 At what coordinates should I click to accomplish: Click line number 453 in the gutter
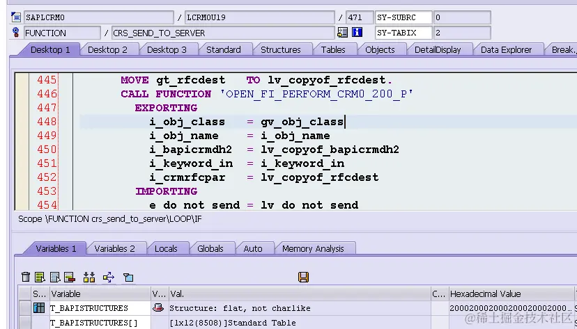pyautogui.click(x=47, y=191)
